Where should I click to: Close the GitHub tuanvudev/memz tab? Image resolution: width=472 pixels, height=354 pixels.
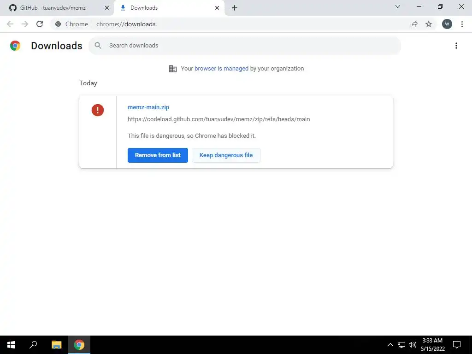106,8
